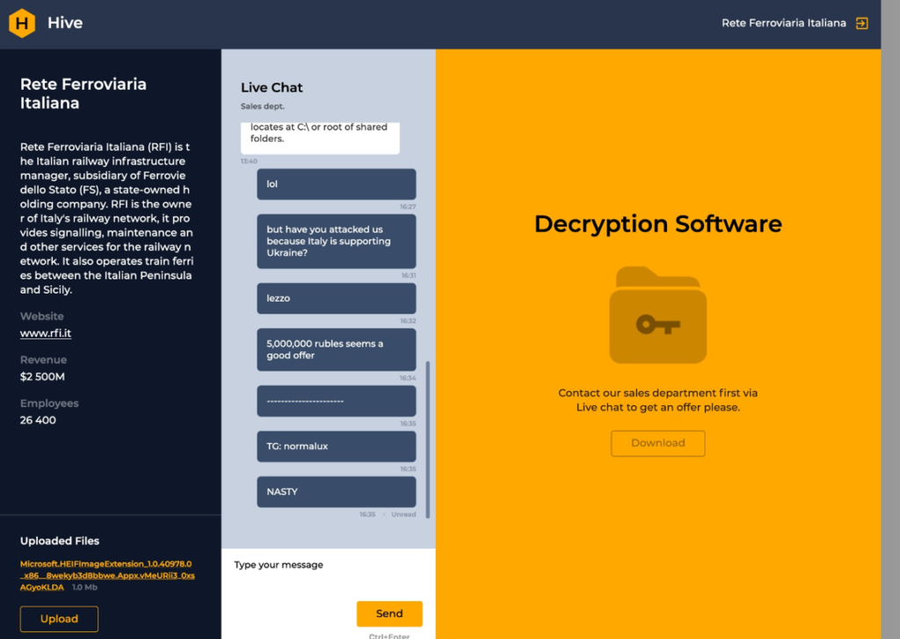Click the logout icon beside Rete Ferroviaria Italiana
This screenshot has height=639, width=900.
point(861,23)
